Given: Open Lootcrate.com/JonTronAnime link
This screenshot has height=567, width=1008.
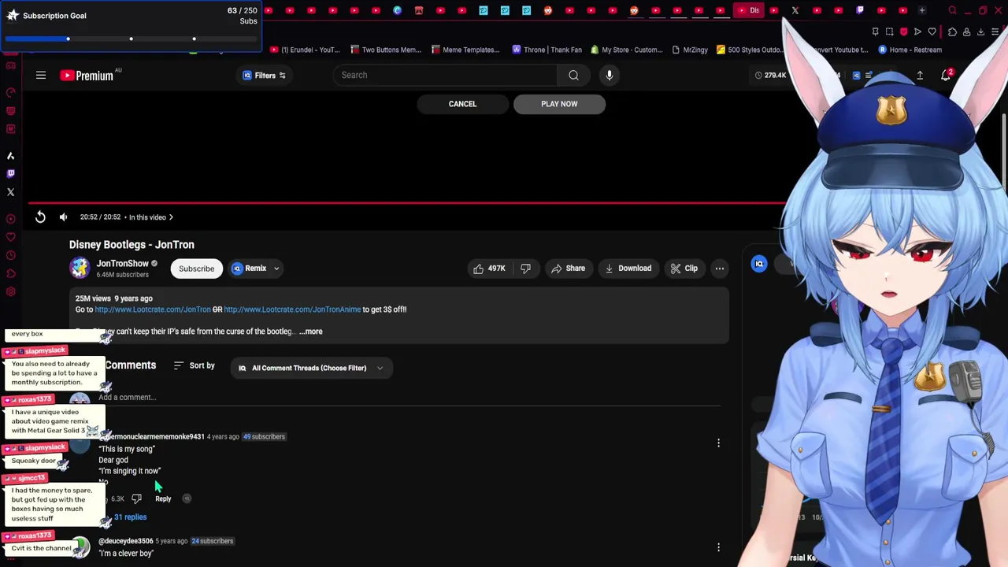Looking at the screenshot, I should (292, 309).
